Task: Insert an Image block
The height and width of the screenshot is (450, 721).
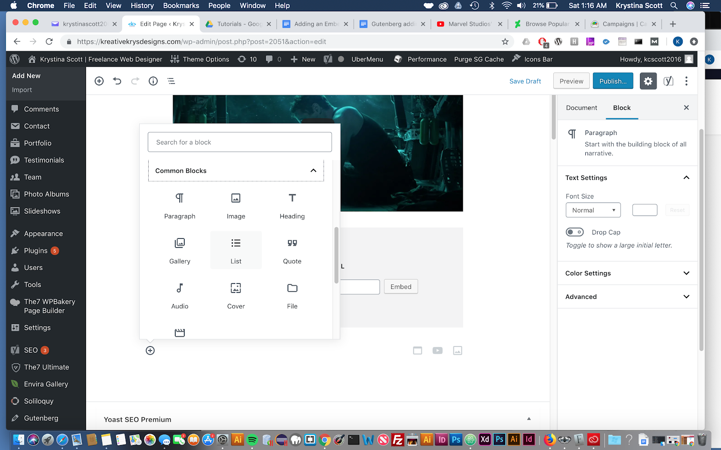Action: pyautogui.click(x=236, y=206)
